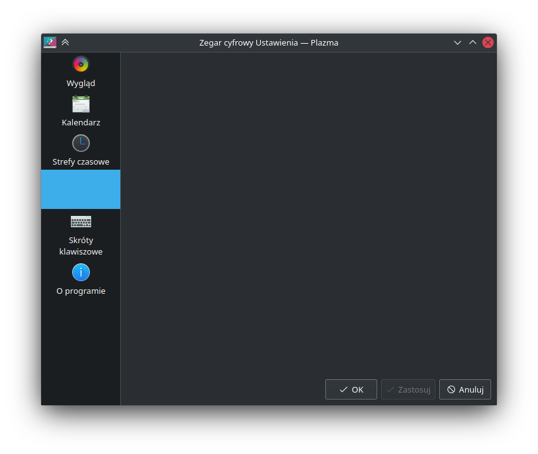This screenshot has width=538, height=454.
Task: Click the Kalendarz calendar icon
Action: coord(80,104)
